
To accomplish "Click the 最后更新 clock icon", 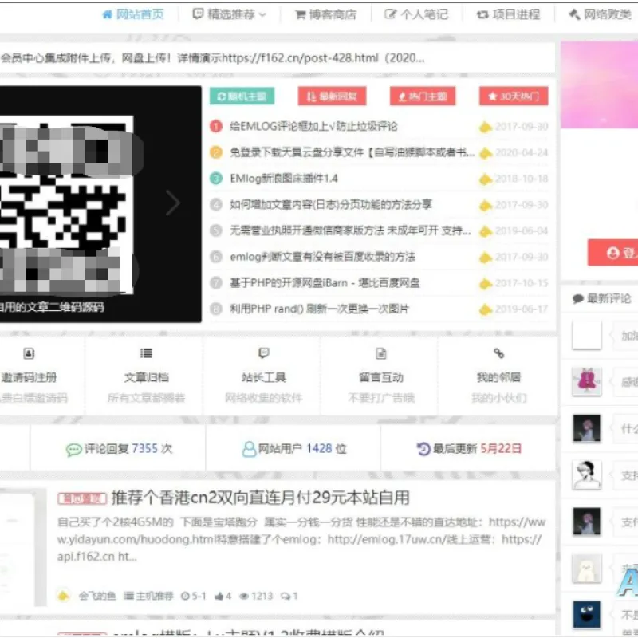I will coord(423,449).
